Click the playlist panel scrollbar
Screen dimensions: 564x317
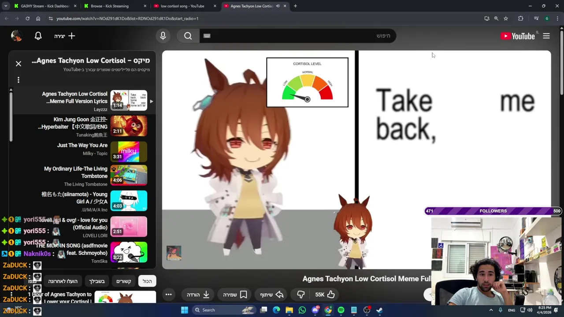click(x=11, y=117)
